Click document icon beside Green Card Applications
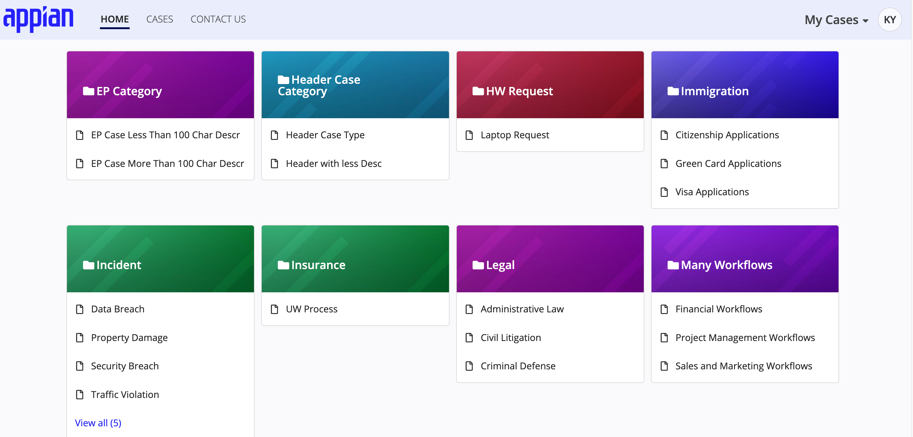Screen dimensions: 913x437 point(664,163)
